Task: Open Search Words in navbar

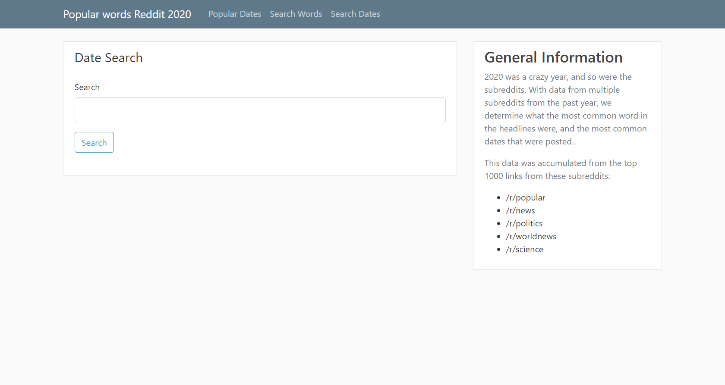Action: [x=296, y=14]
